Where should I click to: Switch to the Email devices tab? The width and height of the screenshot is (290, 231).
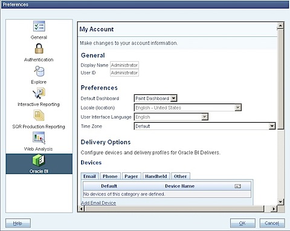[89, 176]
